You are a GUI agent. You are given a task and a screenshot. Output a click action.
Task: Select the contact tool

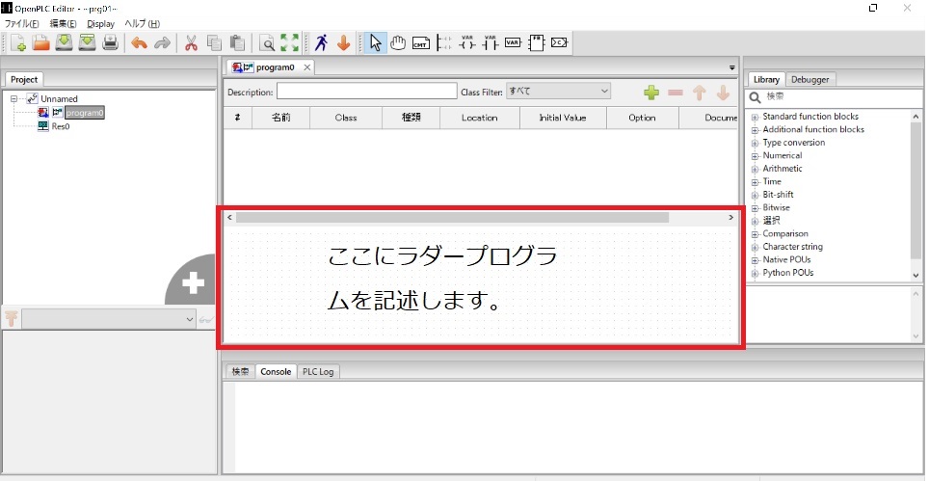(x=490, y=42)
